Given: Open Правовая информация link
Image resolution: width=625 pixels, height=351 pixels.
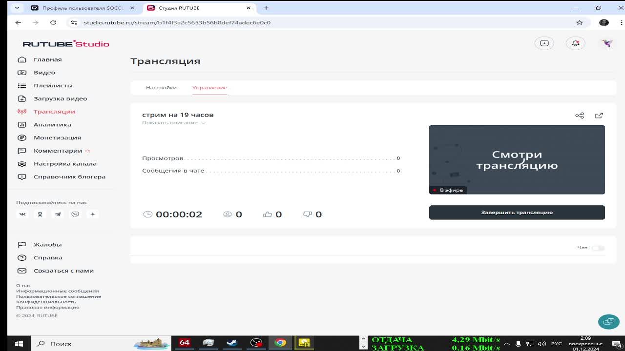Looking at the screenshot, I should pos(47,308).
